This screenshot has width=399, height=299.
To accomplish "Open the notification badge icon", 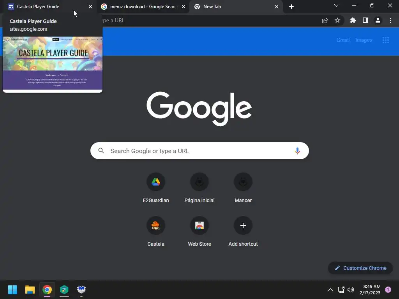I will (388, 290).
